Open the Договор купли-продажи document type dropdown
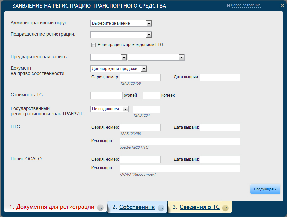The height and width of the screenshot is (217, 287). (144, 69)
